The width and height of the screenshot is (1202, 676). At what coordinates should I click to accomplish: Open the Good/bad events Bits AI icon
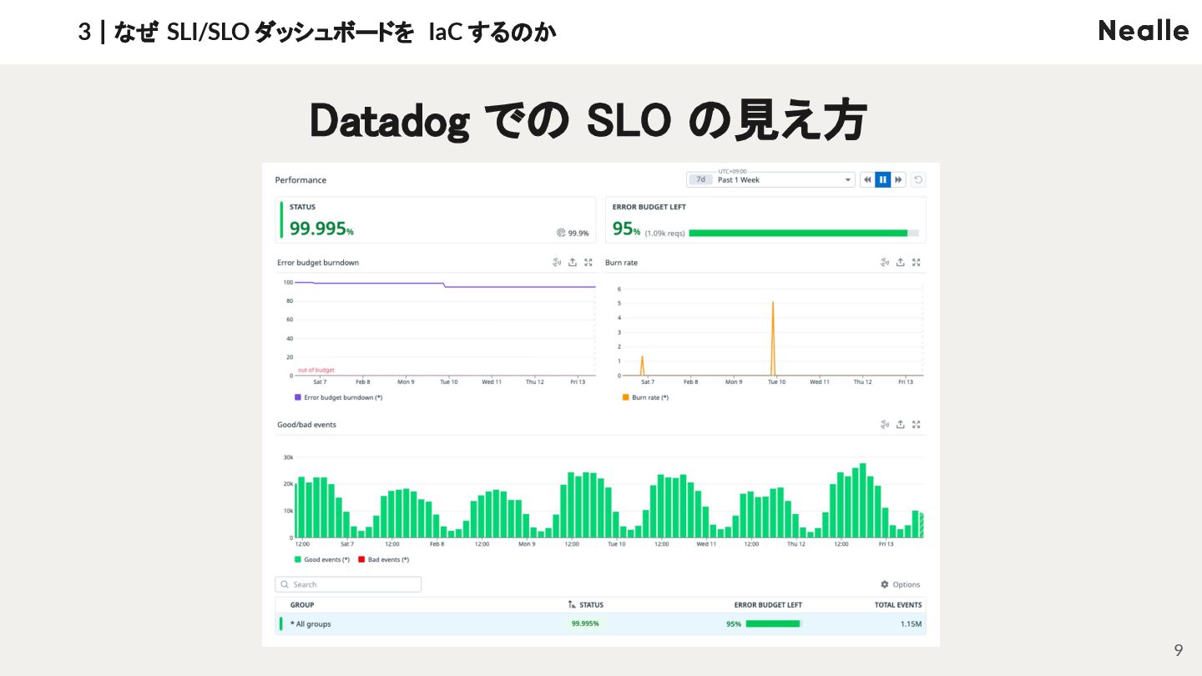(885, 424)
